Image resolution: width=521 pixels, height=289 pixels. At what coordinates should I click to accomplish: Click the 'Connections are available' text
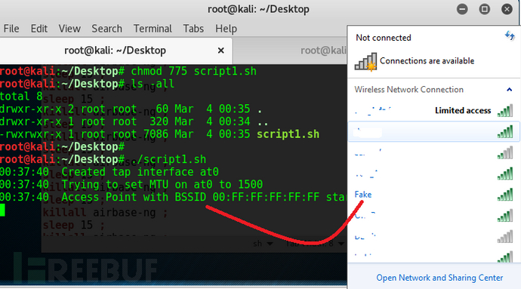pos(427,61)
